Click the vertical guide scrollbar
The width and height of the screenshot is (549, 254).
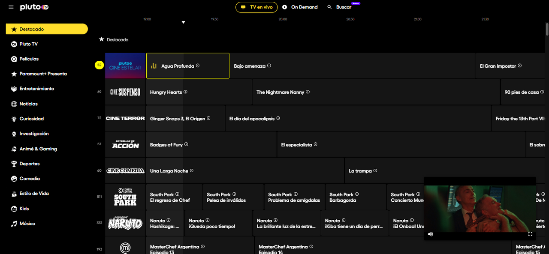(x=547, y=30)
